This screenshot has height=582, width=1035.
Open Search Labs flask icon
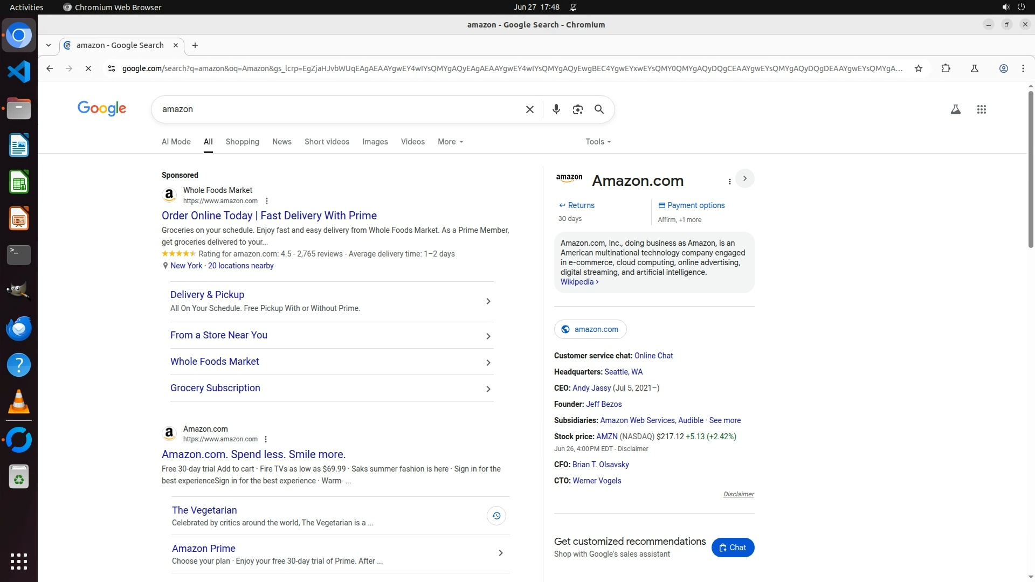(955, 109)
